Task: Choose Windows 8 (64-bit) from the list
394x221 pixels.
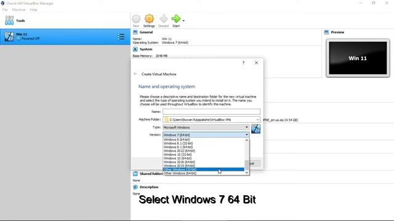Action: click(x=204, y=139)
